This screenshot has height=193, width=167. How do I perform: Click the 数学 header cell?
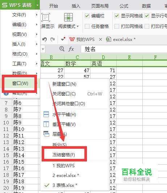tap(77, 63)
